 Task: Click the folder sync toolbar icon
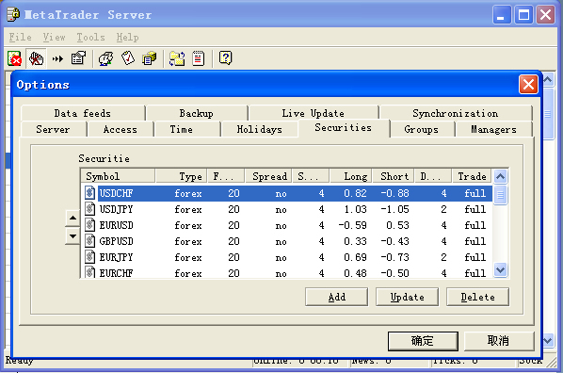(177, 58)
